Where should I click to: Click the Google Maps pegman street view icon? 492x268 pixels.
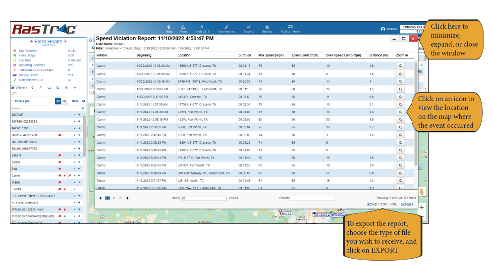click(x=422, y=192)
